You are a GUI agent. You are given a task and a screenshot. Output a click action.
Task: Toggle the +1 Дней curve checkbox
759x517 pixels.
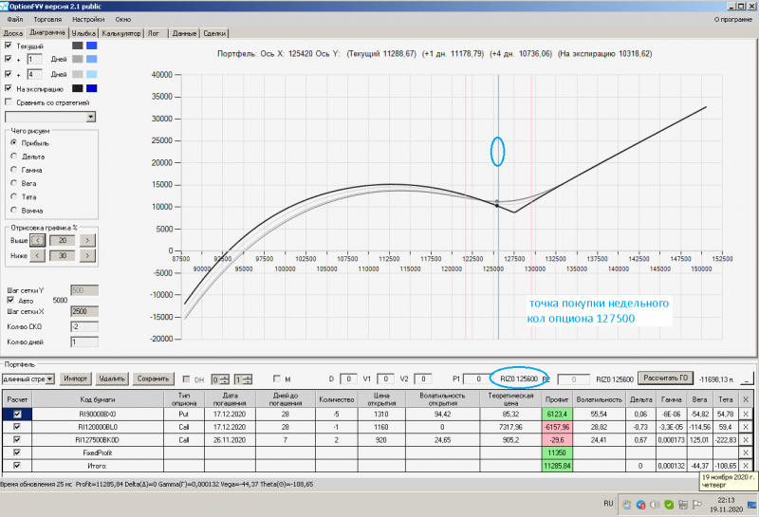[9, 59]
